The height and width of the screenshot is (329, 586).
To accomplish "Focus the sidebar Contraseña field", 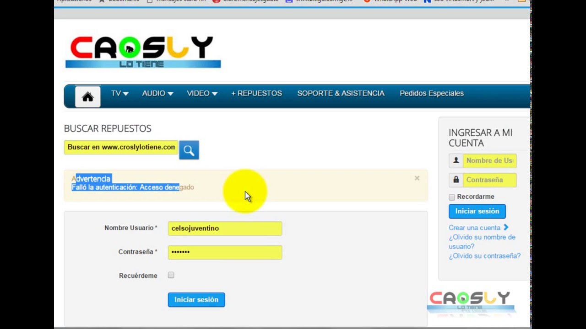I will [x=489, y=180].
